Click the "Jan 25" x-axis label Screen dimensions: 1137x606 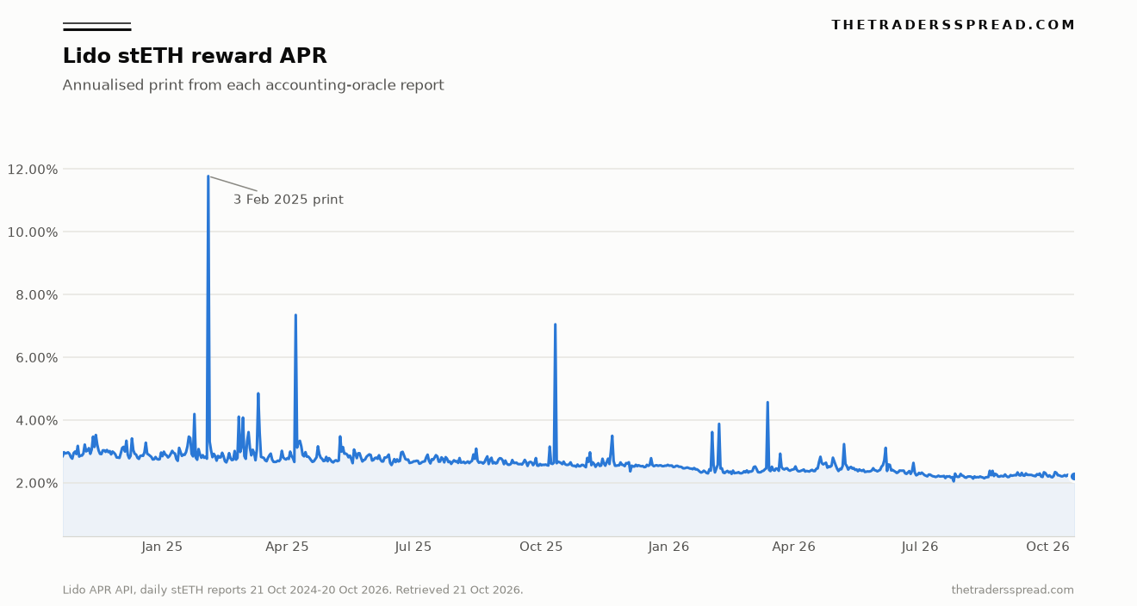coord(163,547)
